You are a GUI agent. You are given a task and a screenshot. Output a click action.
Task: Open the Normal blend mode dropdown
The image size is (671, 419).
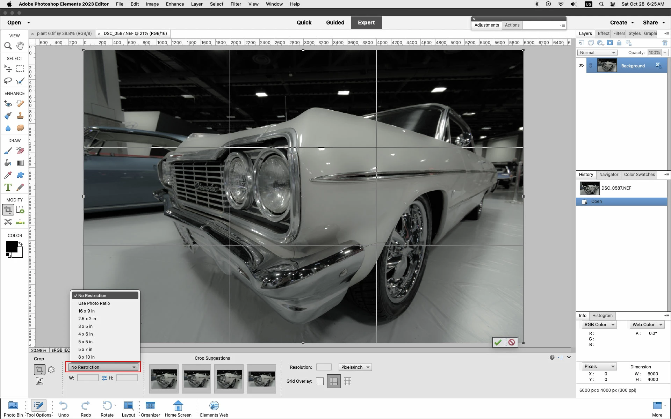point(597,53)
